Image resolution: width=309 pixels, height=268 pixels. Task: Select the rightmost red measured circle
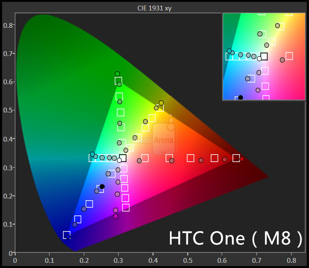[242, 159]
